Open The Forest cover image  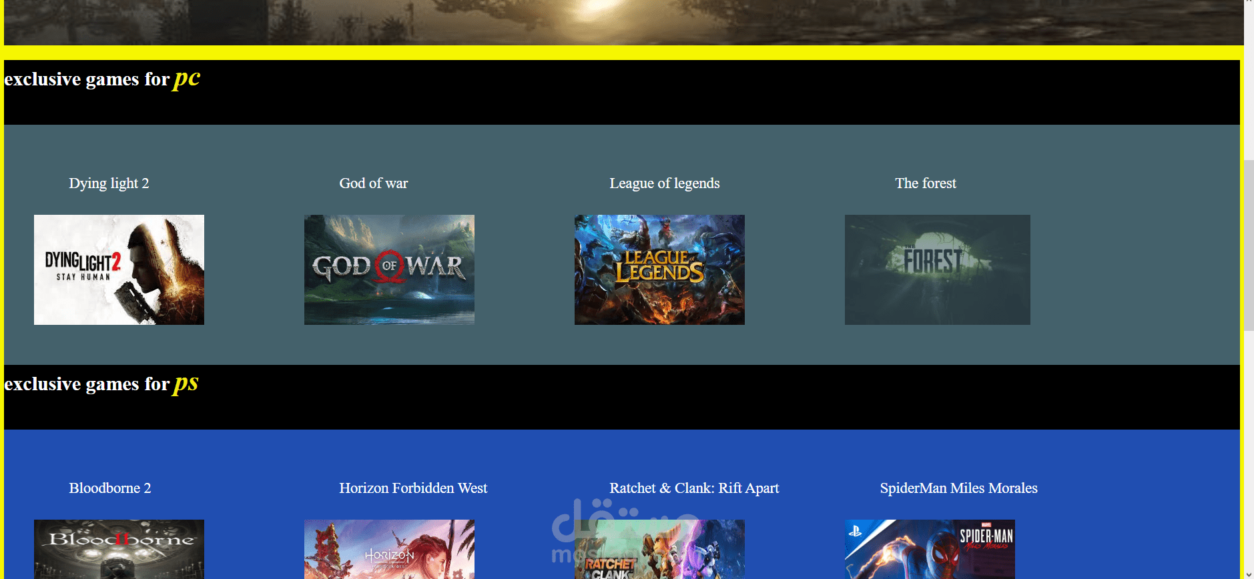(938, 269)
